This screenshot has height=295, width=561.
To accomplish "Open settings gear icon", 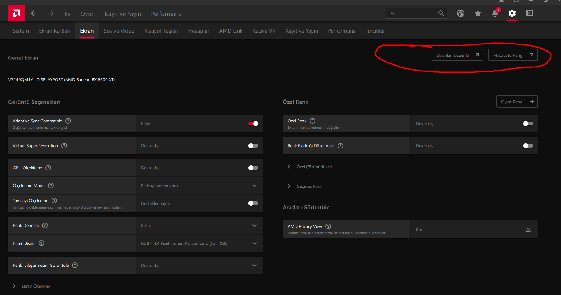I will [x=512, y=13].
